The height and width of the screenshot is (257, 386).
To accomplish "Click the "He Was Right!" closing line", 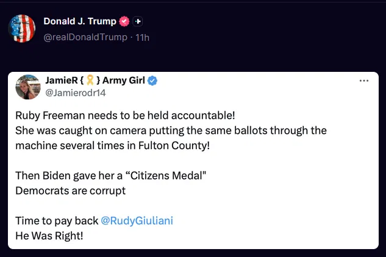I will point(49,235).
